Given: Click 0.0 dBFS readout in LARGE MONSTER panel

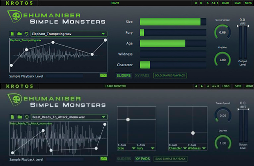Looking at the screenshot, I should coord(243,105).
